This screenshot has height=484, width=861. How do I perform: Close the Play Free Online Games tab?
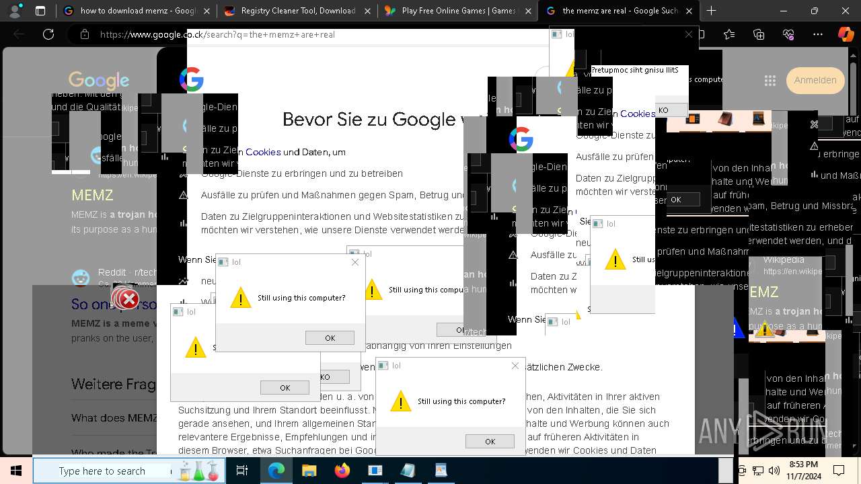coord(528,11)
